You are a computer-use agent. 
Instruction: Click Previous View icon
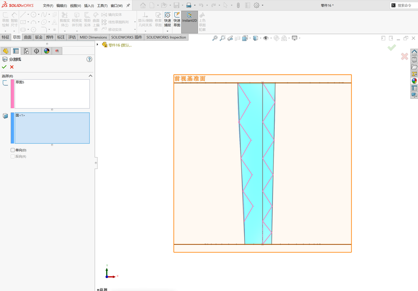(x=230, y=38)
